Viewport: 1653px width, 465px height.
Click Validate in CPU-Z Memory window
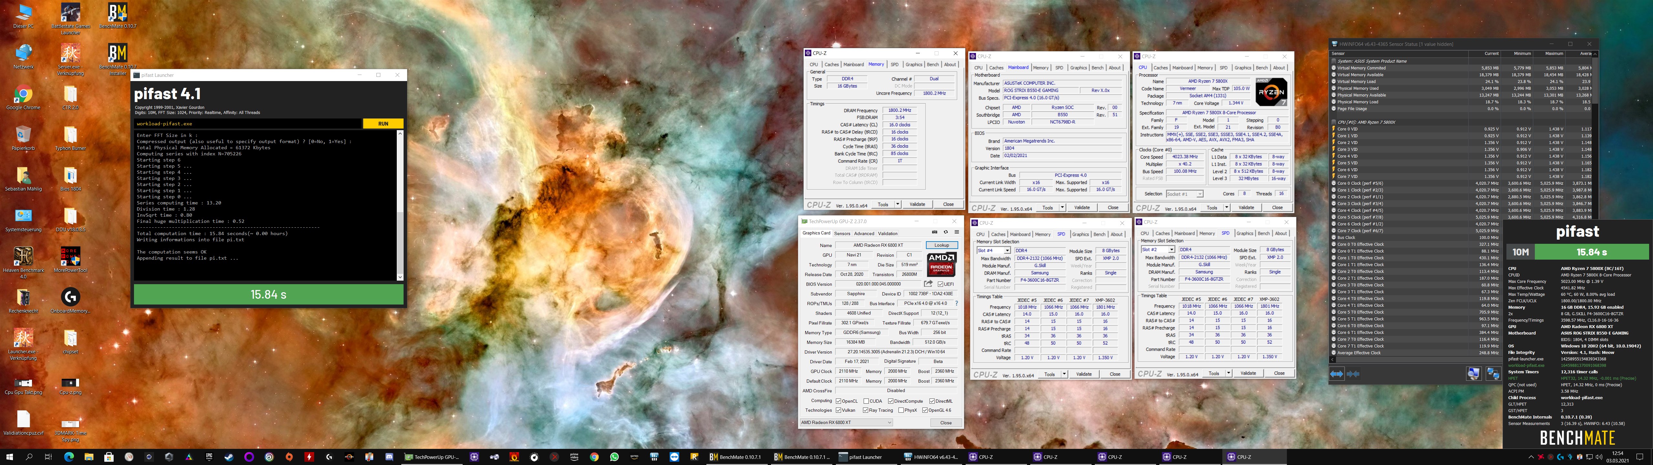[918, 204]
